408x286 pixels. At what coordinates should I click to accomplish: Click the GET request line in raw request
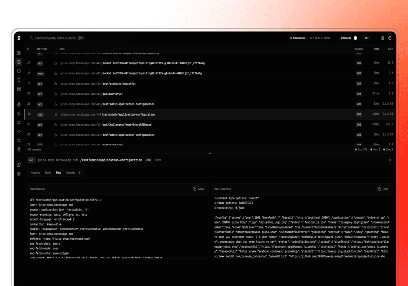click(x=66, y=200)
